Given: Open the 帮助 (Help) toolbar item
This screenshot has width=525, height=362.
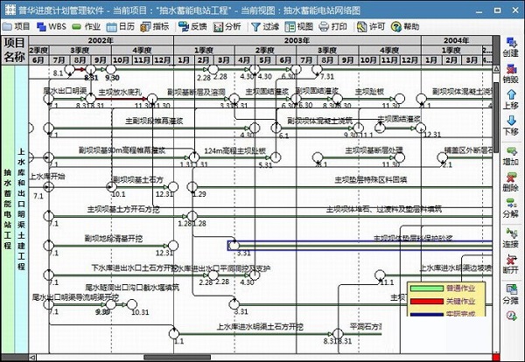Looking at the screenshot, I should point(405,26).
